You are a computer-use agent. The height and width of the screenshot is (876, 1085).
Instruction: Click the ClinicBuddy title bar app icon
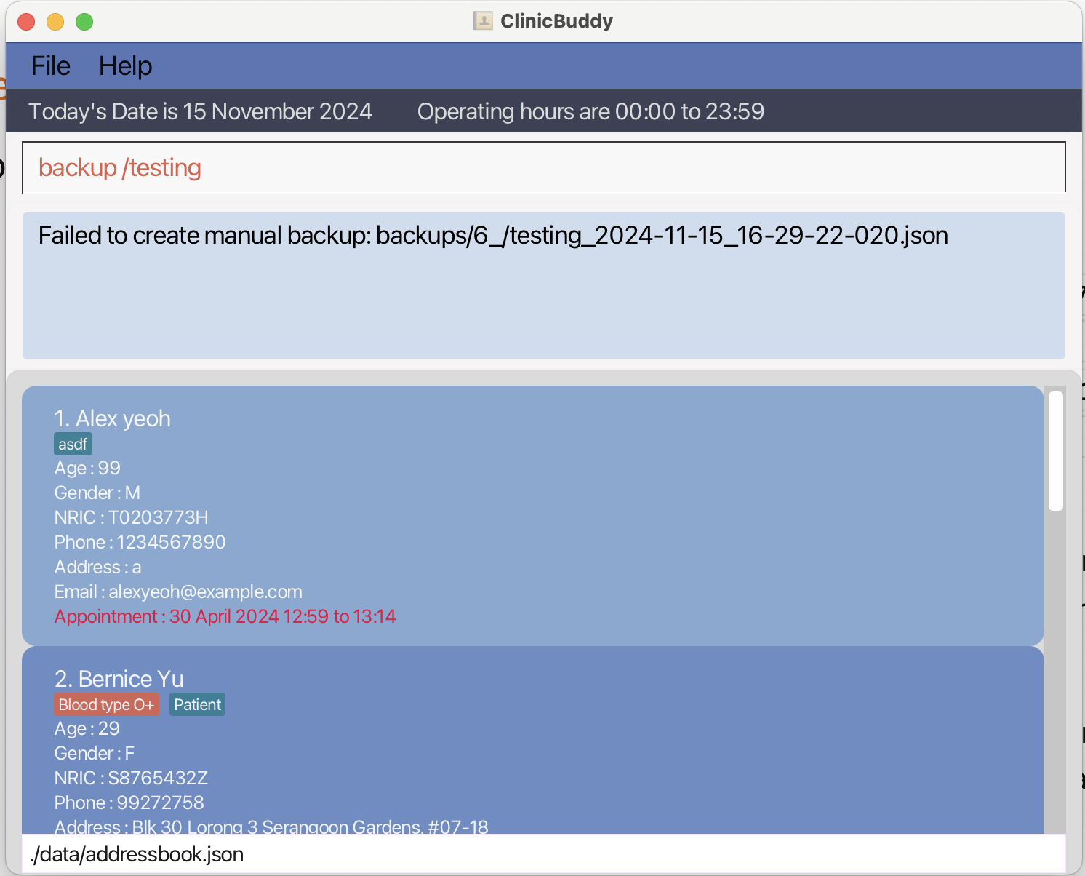(x=483, y=21)
